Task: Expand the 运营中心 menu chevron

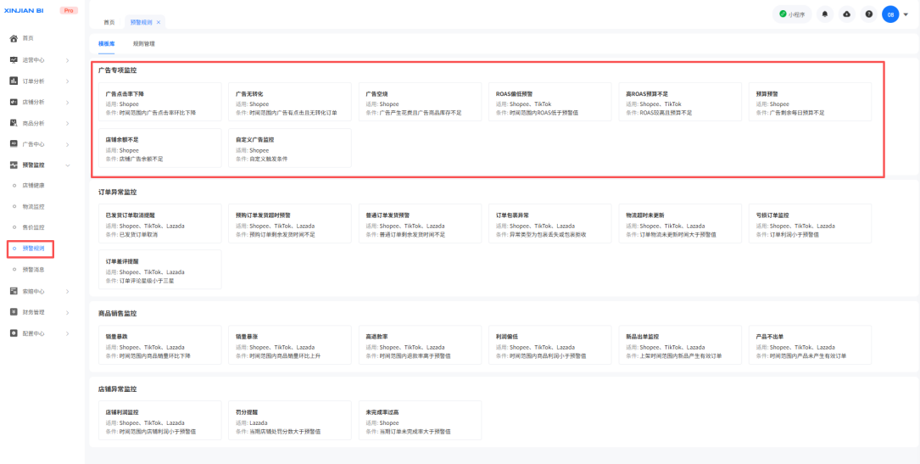Action: coord(68,60)
